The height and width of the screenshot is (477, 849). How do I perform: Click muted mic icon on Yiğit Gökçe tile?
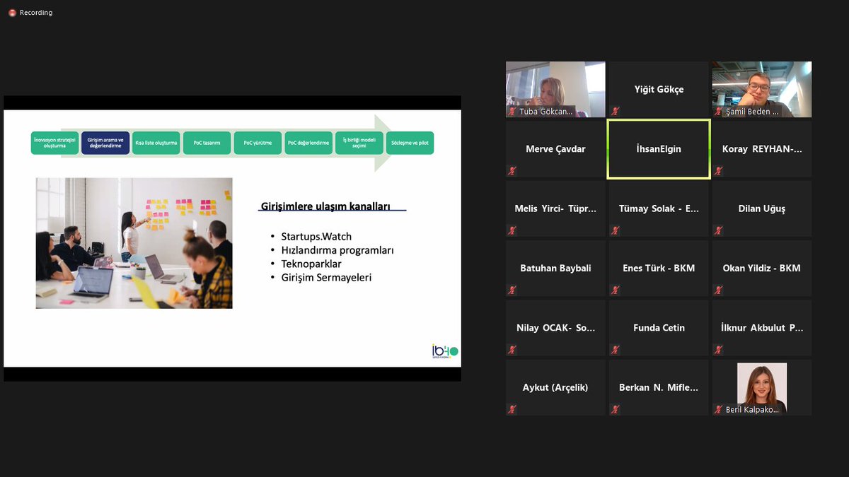click(616, 112)
